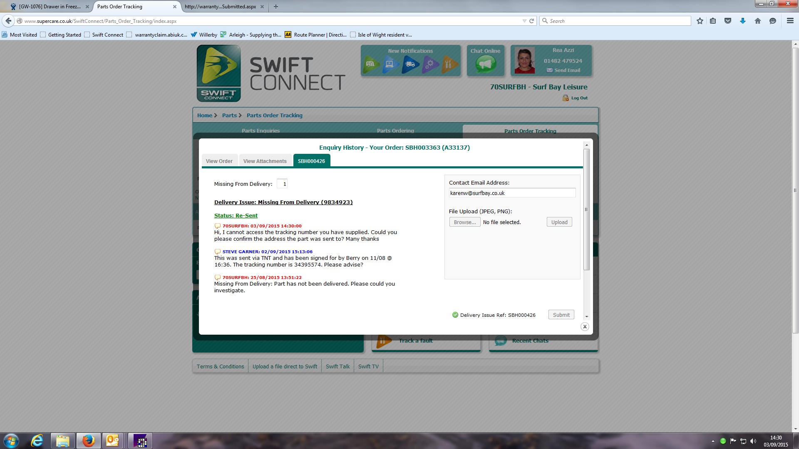Switch to View Attachments tab
The height and width of the screenshot is (449, 799).
tap(265, 161)
